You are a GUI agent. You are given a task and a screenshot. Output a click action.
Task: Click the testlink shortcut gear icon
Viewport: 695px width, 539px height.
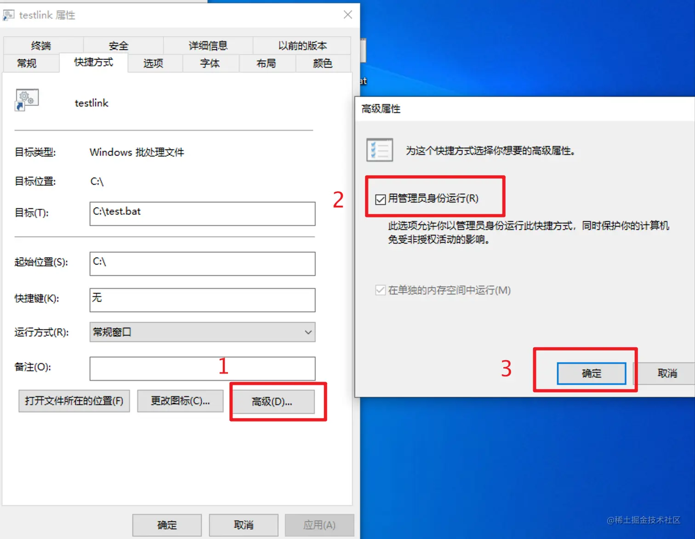coord(26,100)
